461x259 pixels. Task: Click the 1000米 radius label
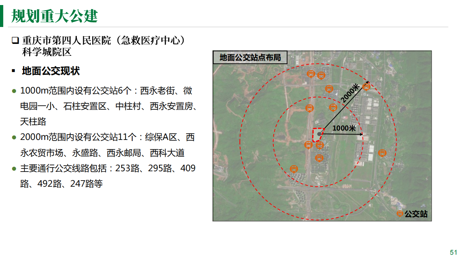(x=344, y=128)
